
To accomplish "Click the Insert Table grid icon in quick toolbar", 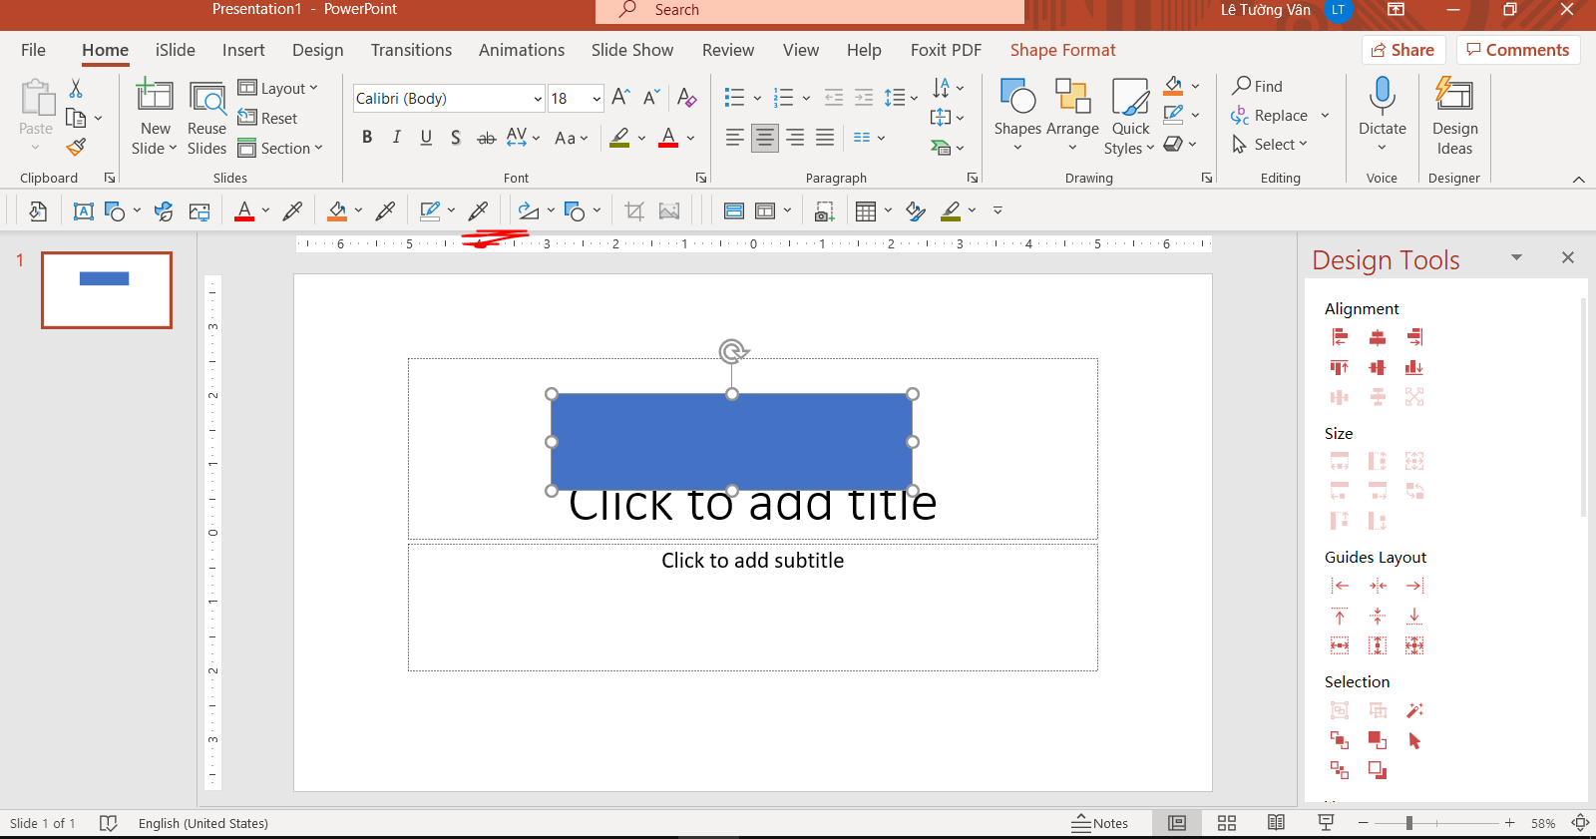I will [x=866, y=210].
